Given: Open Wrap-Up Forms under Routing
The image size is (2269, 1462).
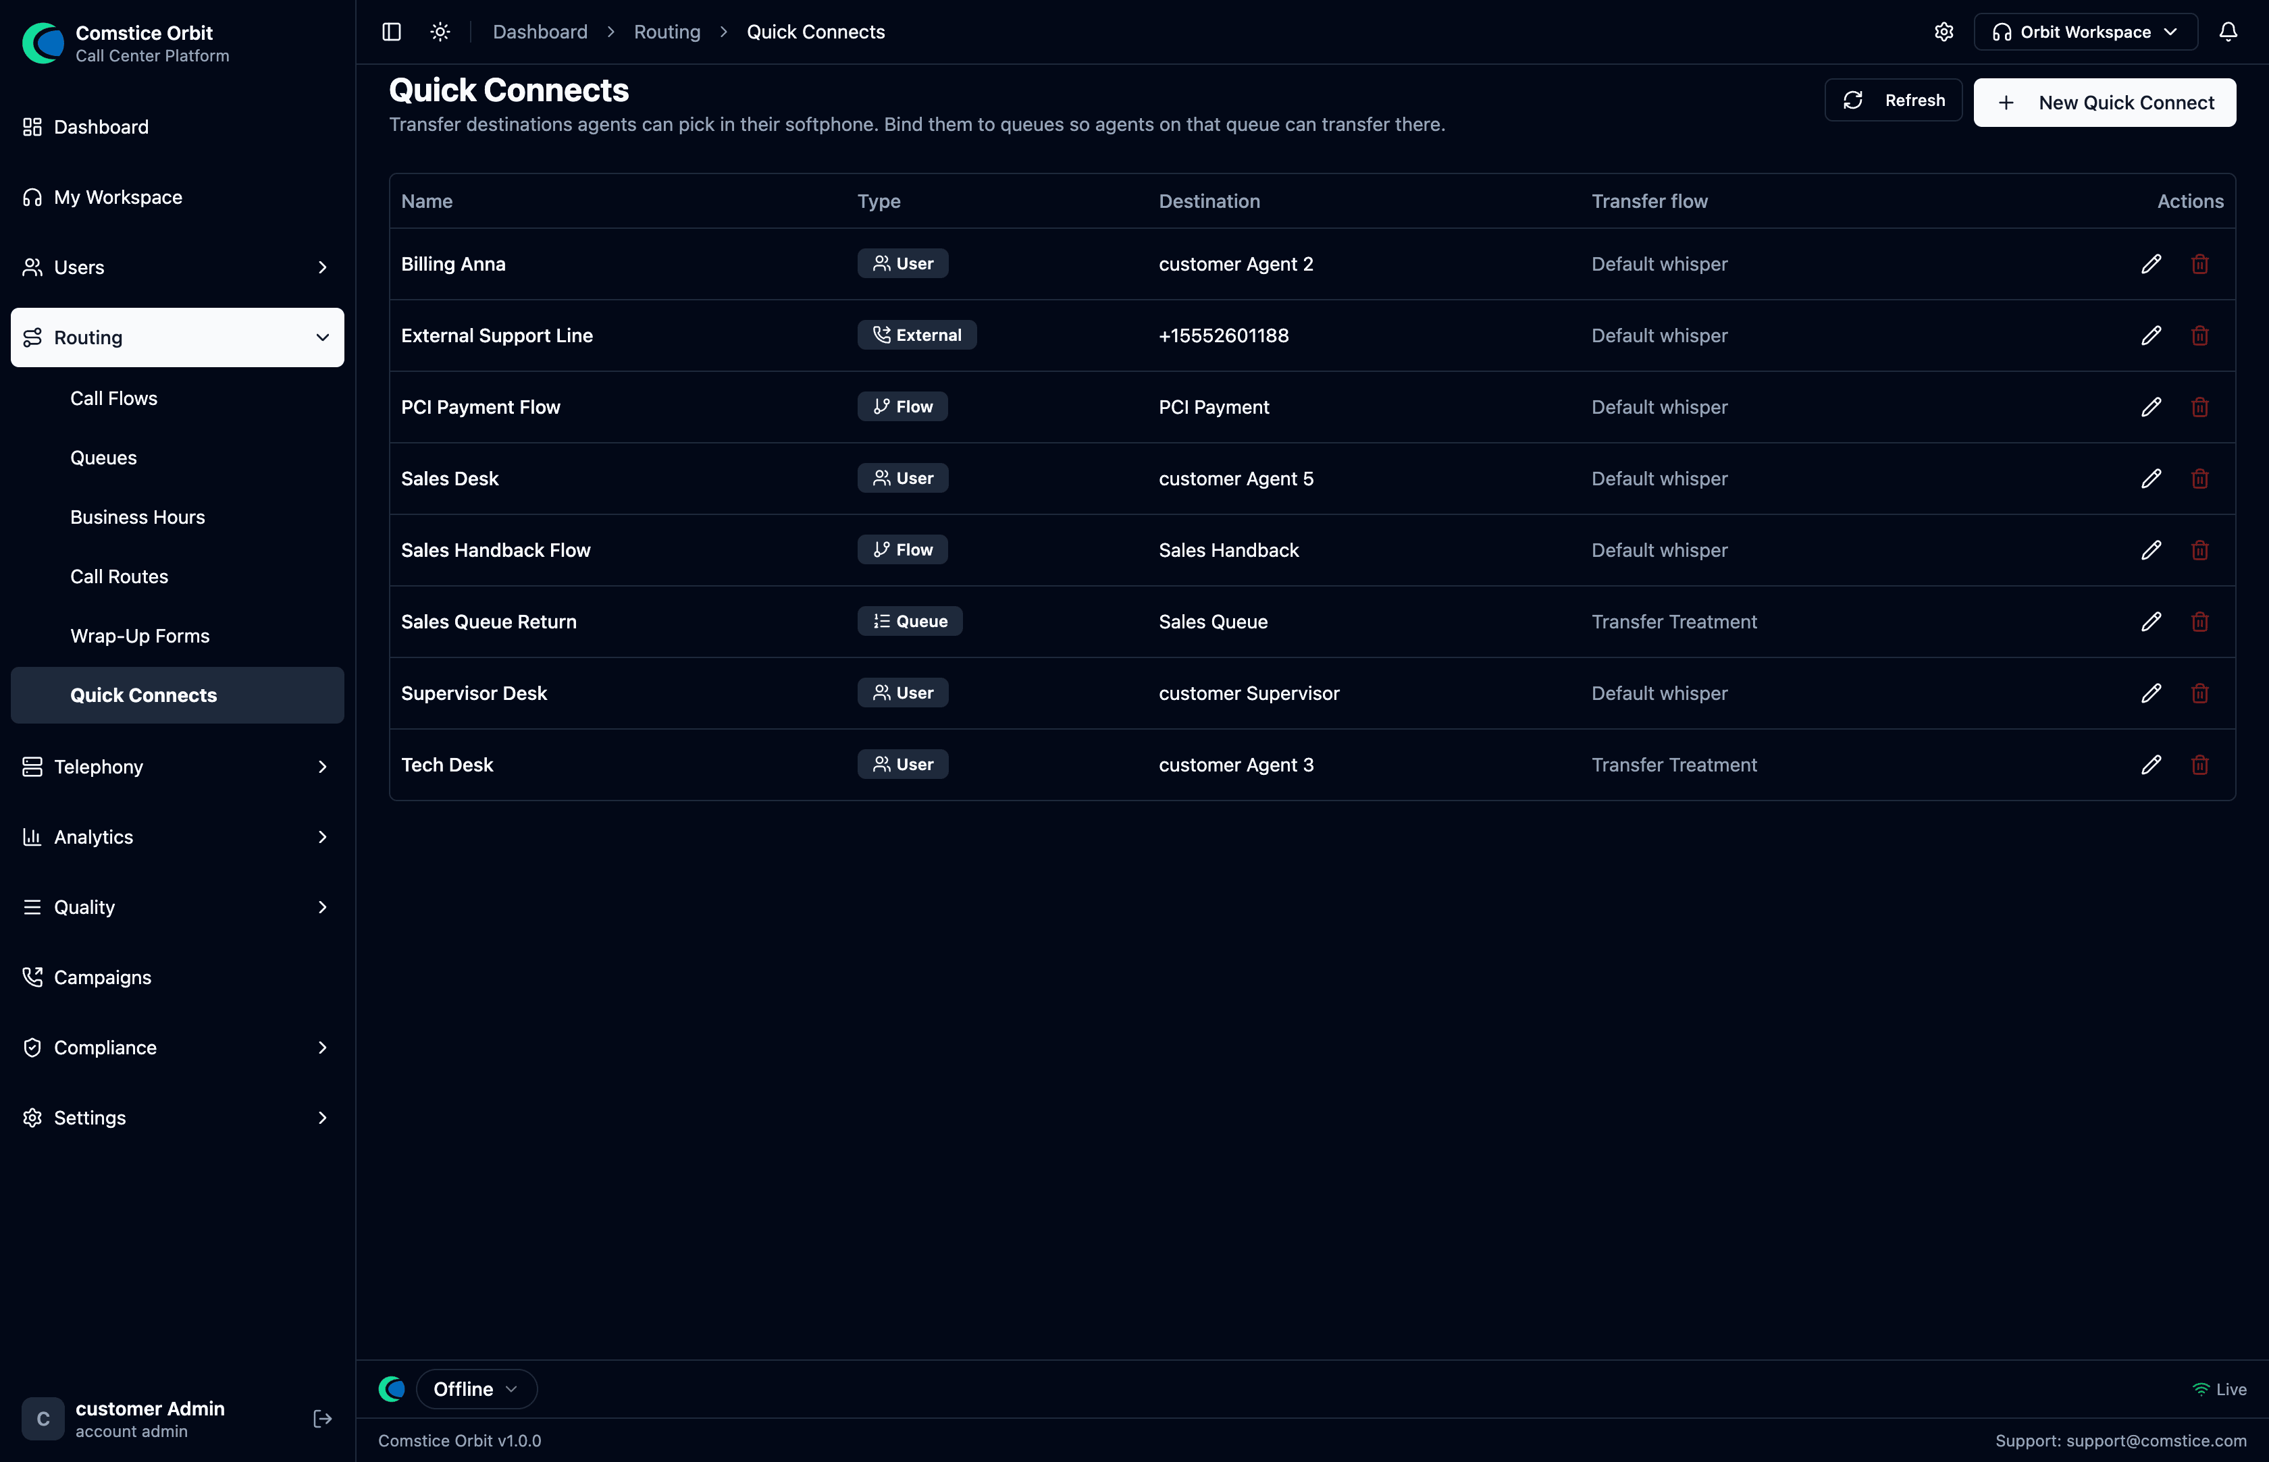Looking at the screenshot, I should point(178,636).
